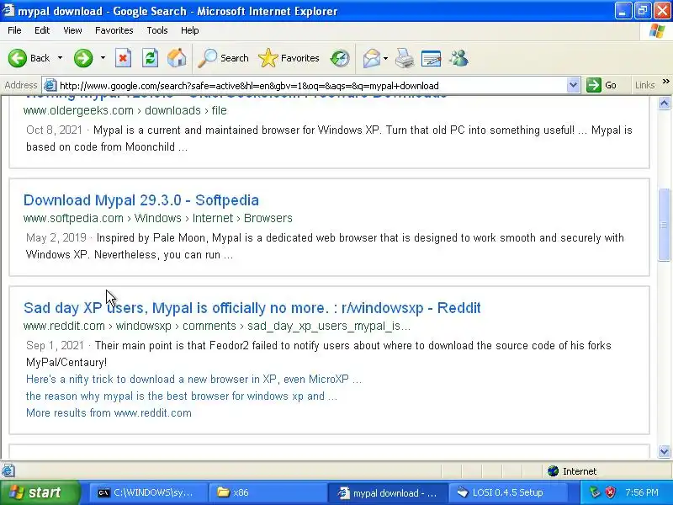The image size is (673, 505).
Task: Open the Start menu
Action: [x=40, y=492]
